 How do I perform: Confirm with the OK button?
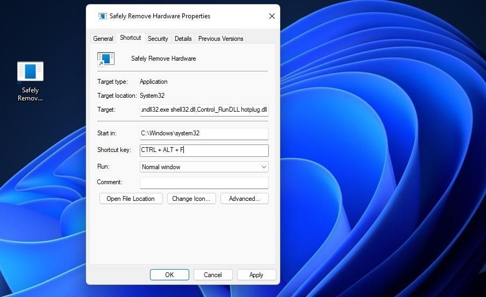coord(169,274)
